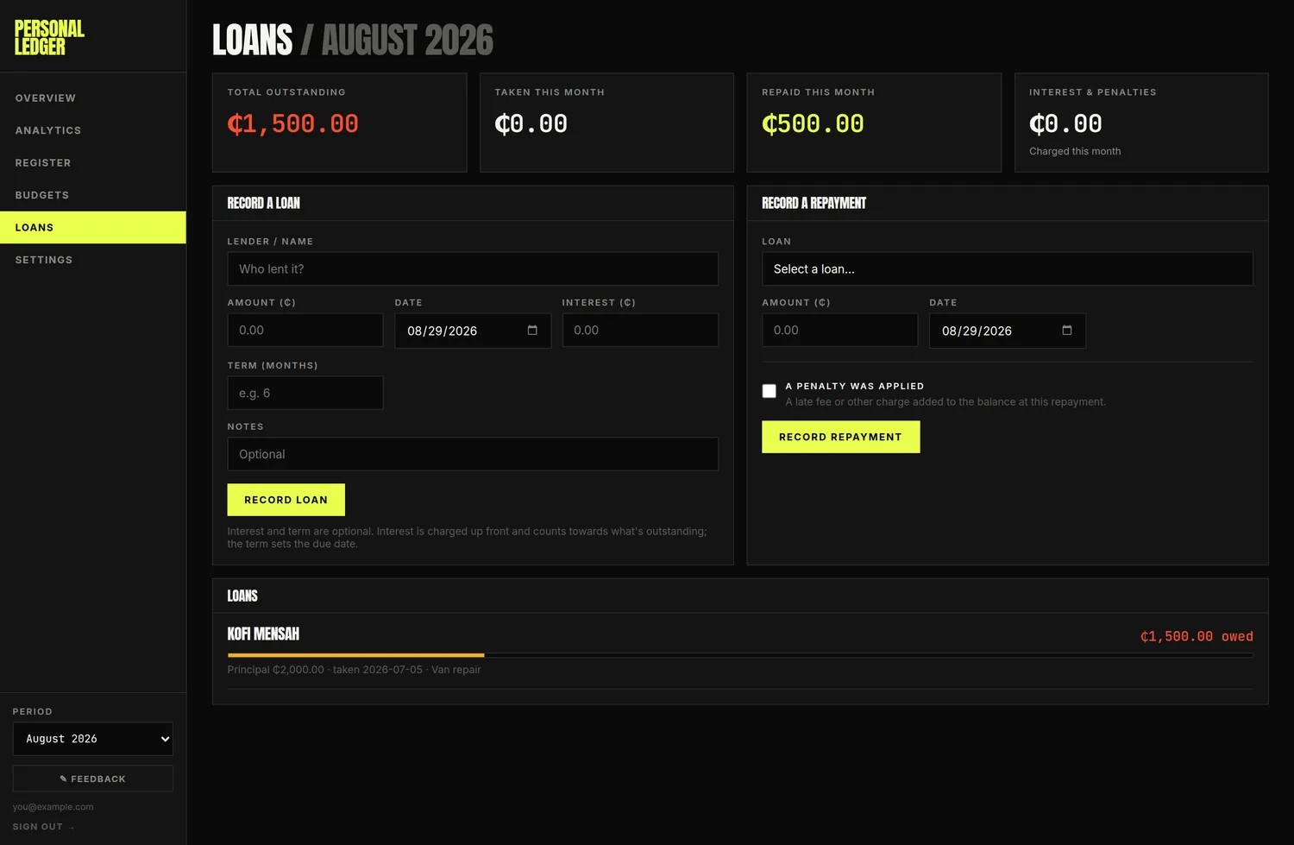Select the Loans sidebar item

[x=93, y=228]
